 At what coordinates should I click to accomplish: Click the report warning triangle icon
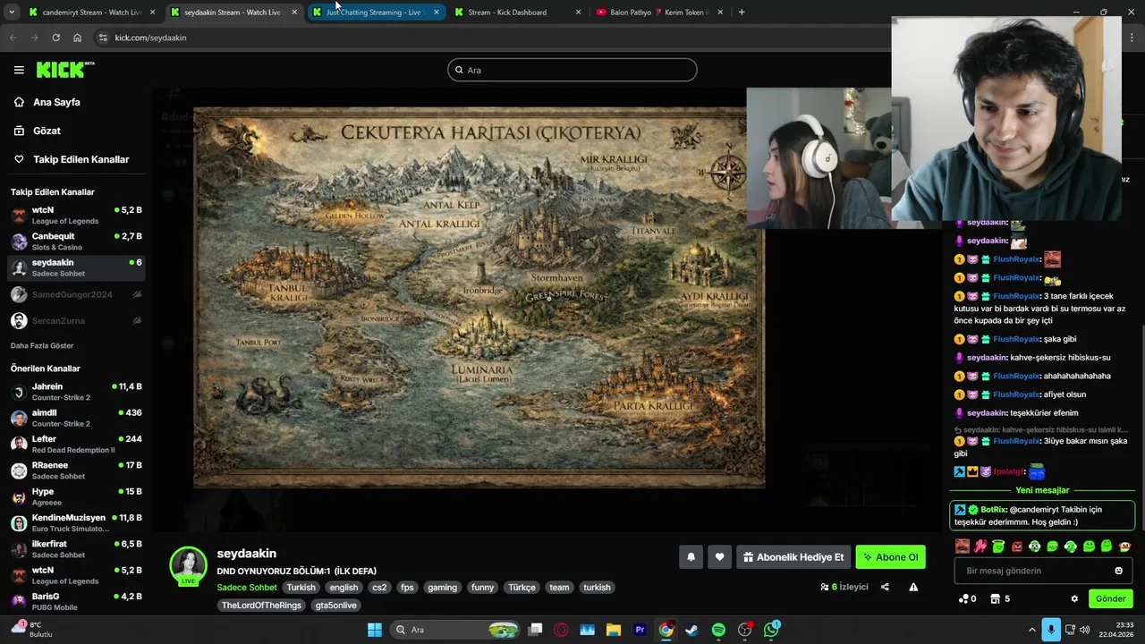pos(913,587)
